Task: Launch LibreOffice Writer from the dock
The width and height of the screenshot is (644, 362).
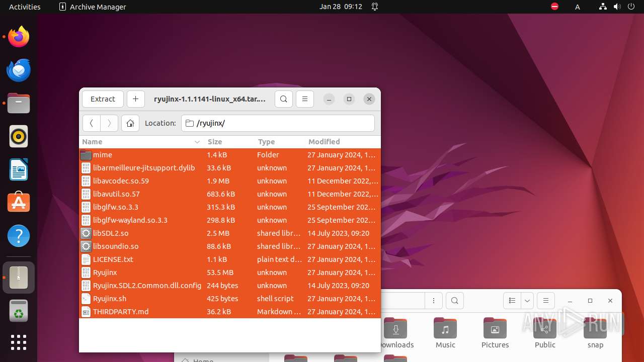Action: coord(19,169)
